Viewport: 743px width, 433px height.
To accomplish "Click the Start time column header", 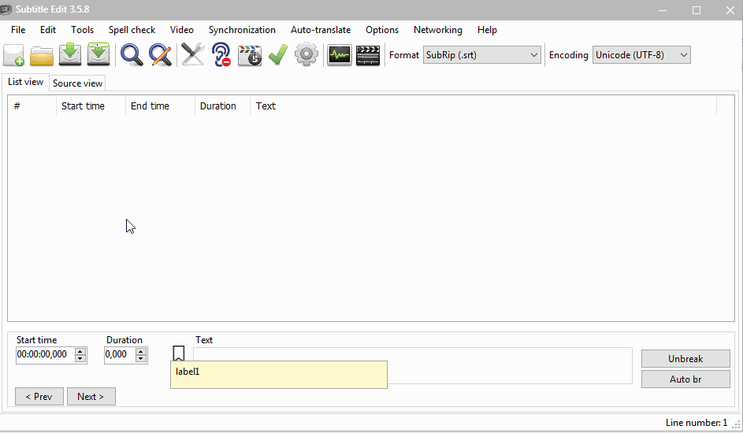I will pyautogui.click(x=91, y=106).
